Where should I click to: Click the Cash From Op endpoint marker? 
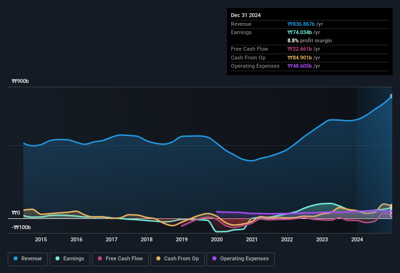click(392, 206)
